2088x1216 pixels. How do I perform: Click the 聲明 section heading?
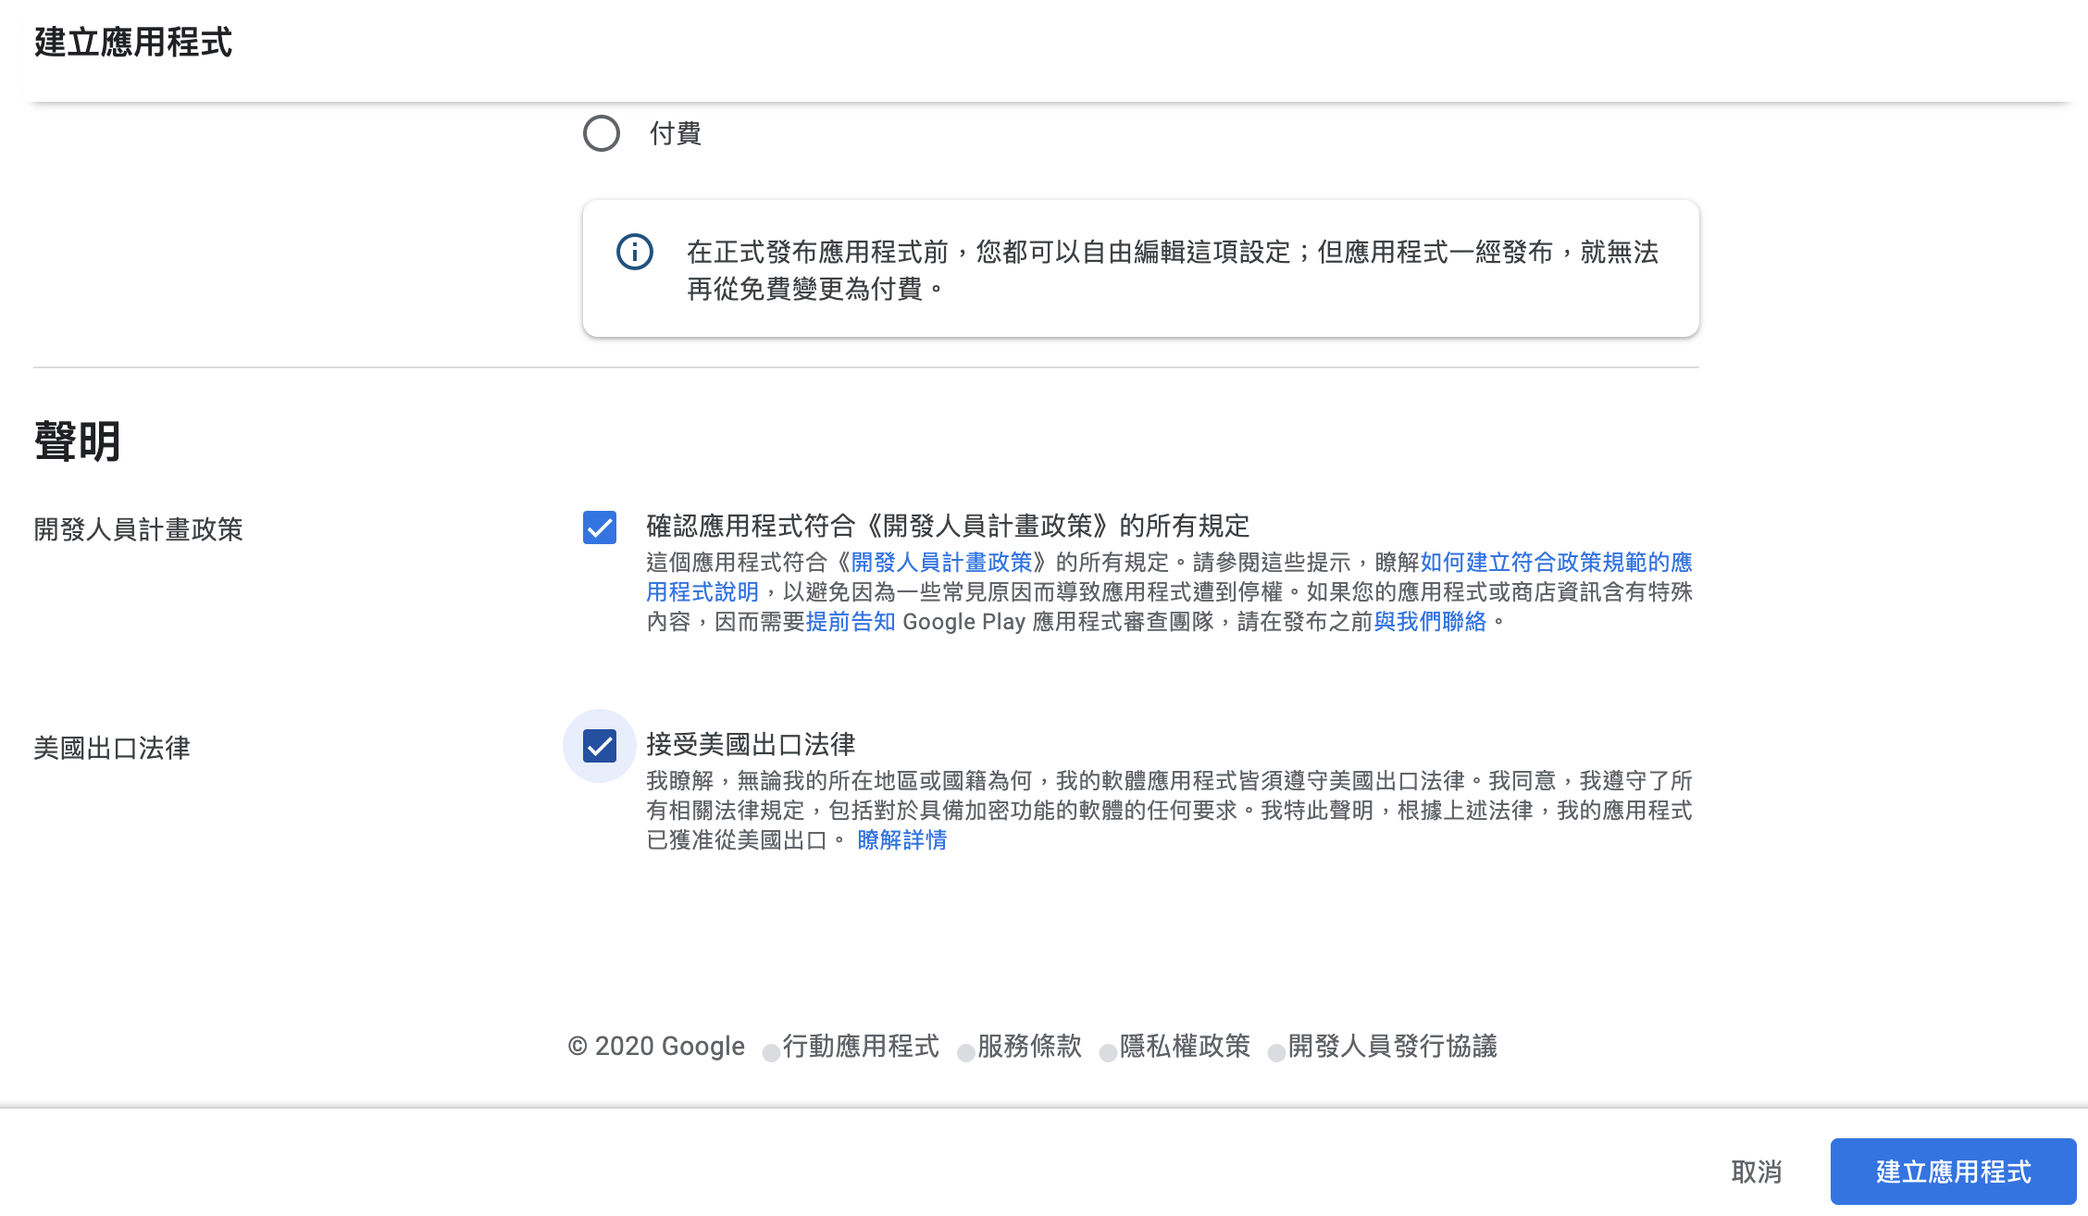78,441
